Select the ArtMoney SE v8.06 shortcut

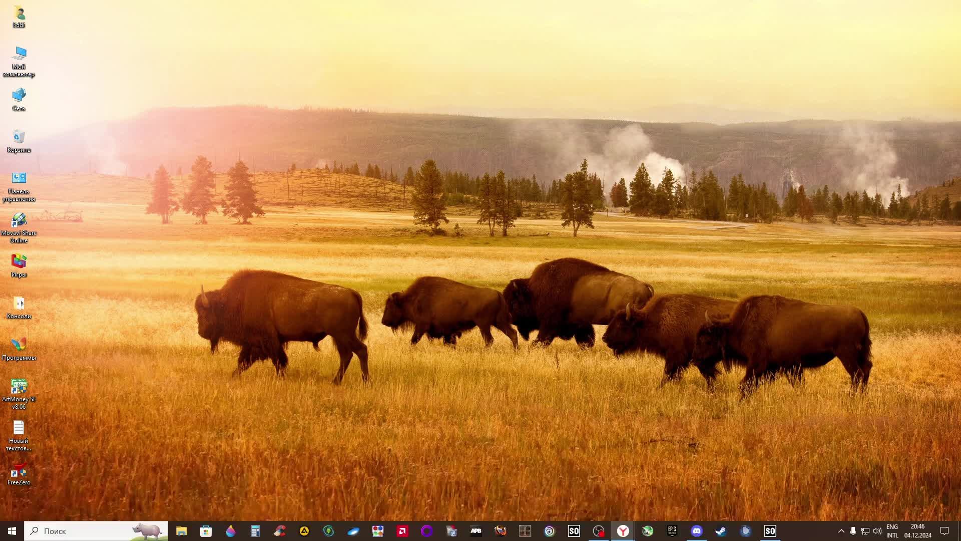[x=19, y=394]
